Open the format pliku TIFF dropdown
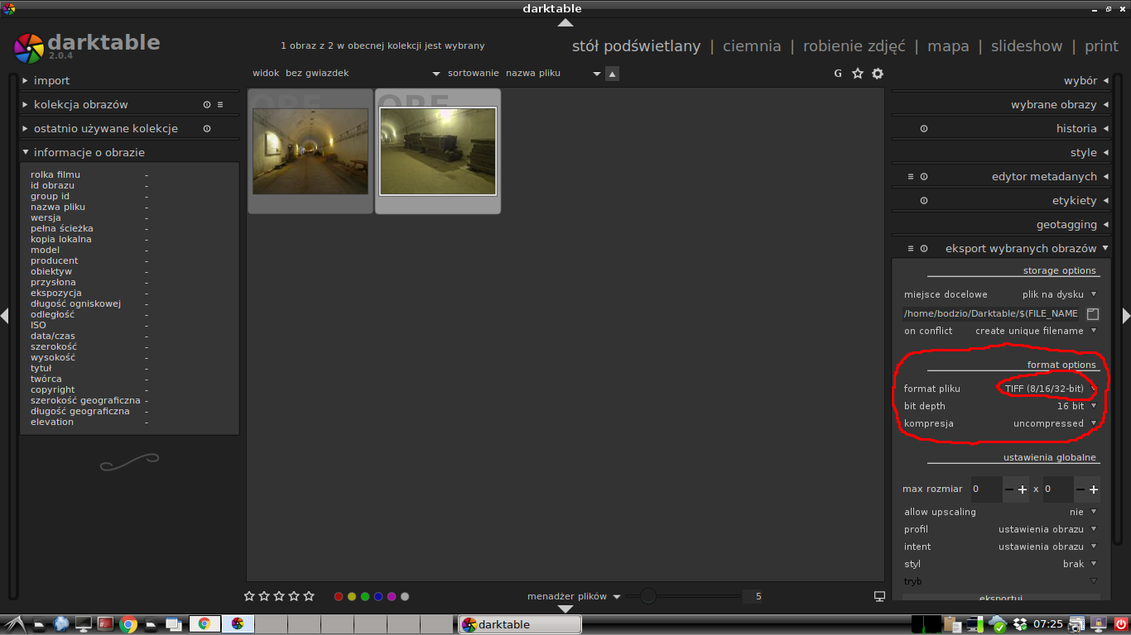Image resolution: width=1131 pixels, height=635 pixels. 1048,389
